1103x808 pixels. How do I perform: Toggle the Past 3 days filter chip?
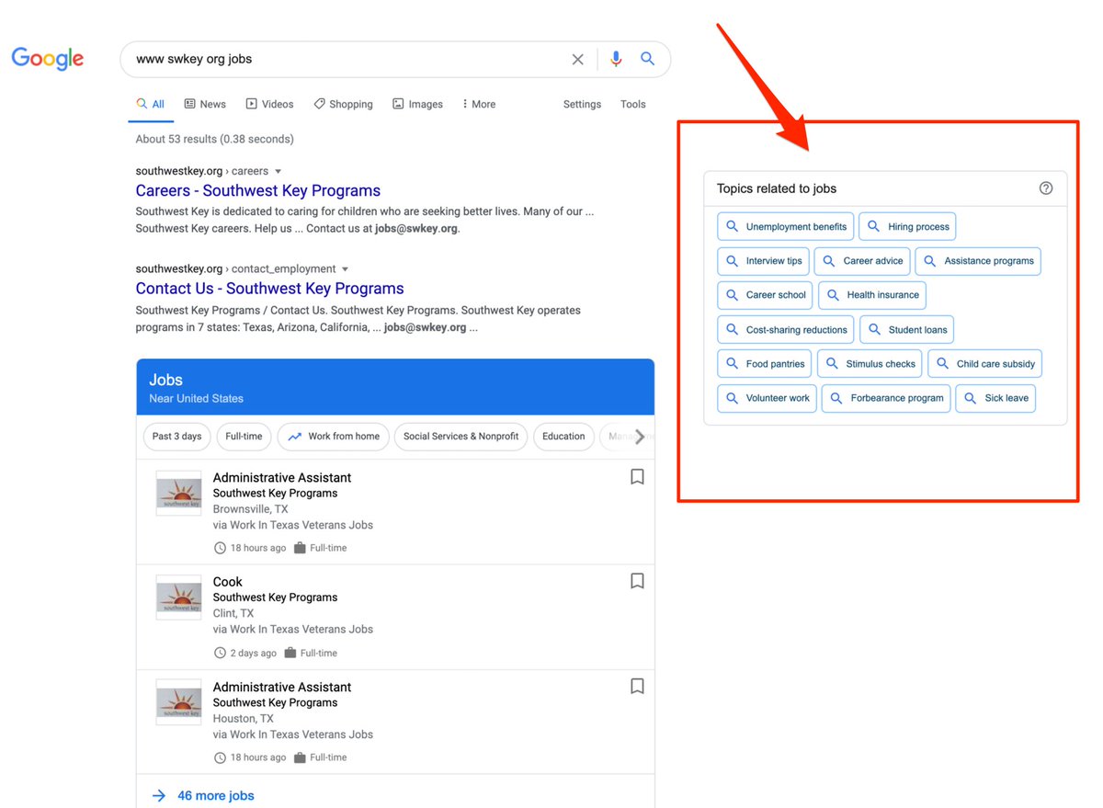click(177, 437)
